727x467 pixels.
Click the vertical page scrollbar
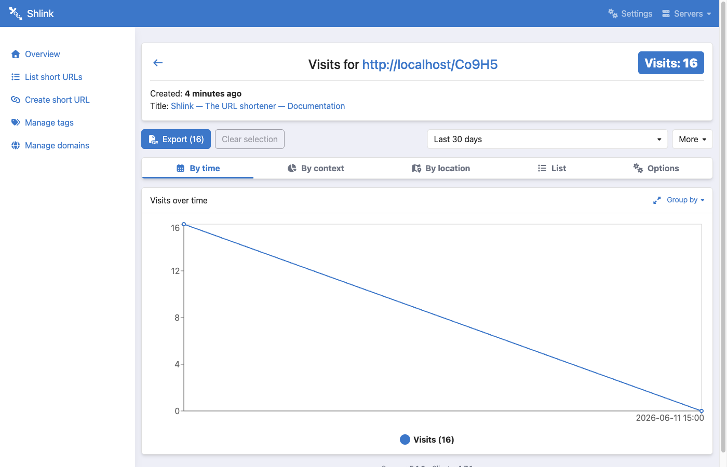723,226
